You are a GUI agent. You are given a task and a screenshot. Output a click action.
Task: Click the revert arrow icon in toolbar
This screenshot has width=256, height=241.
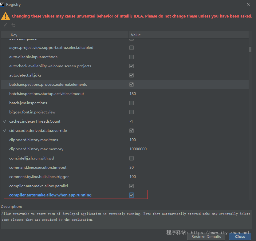click(x=14, y=25)
